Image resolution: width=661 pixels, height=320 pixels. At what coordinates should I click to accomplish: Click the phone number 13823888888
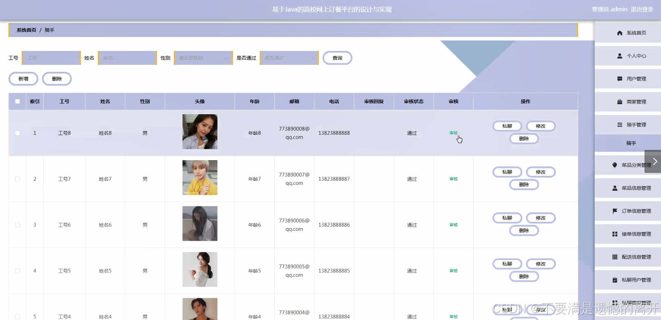pyautogui.click(x=334, y=133)
